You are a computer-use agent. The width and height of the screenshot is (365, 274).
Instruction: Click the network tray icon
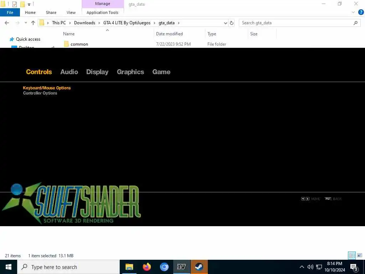click(x=319, y=267)
